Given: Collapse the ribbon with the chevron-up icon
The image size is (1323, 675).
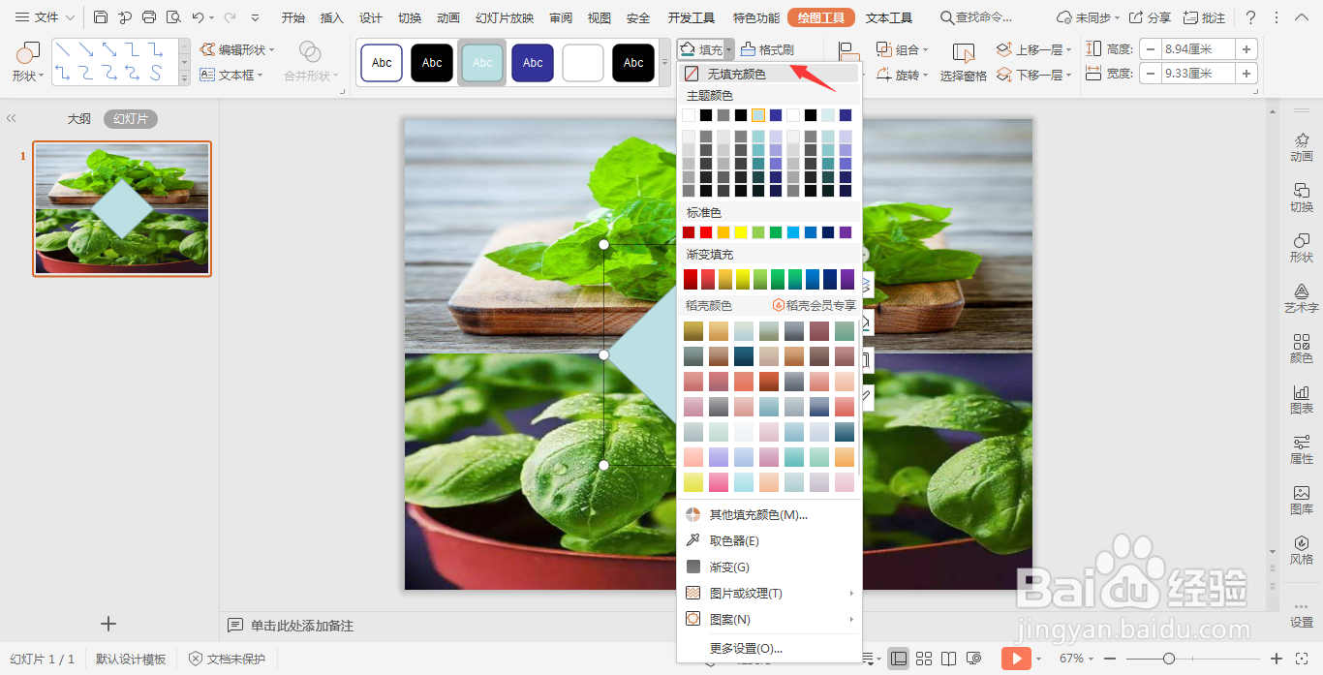Looking at the screenshot, I should [x=1301, y=17].
